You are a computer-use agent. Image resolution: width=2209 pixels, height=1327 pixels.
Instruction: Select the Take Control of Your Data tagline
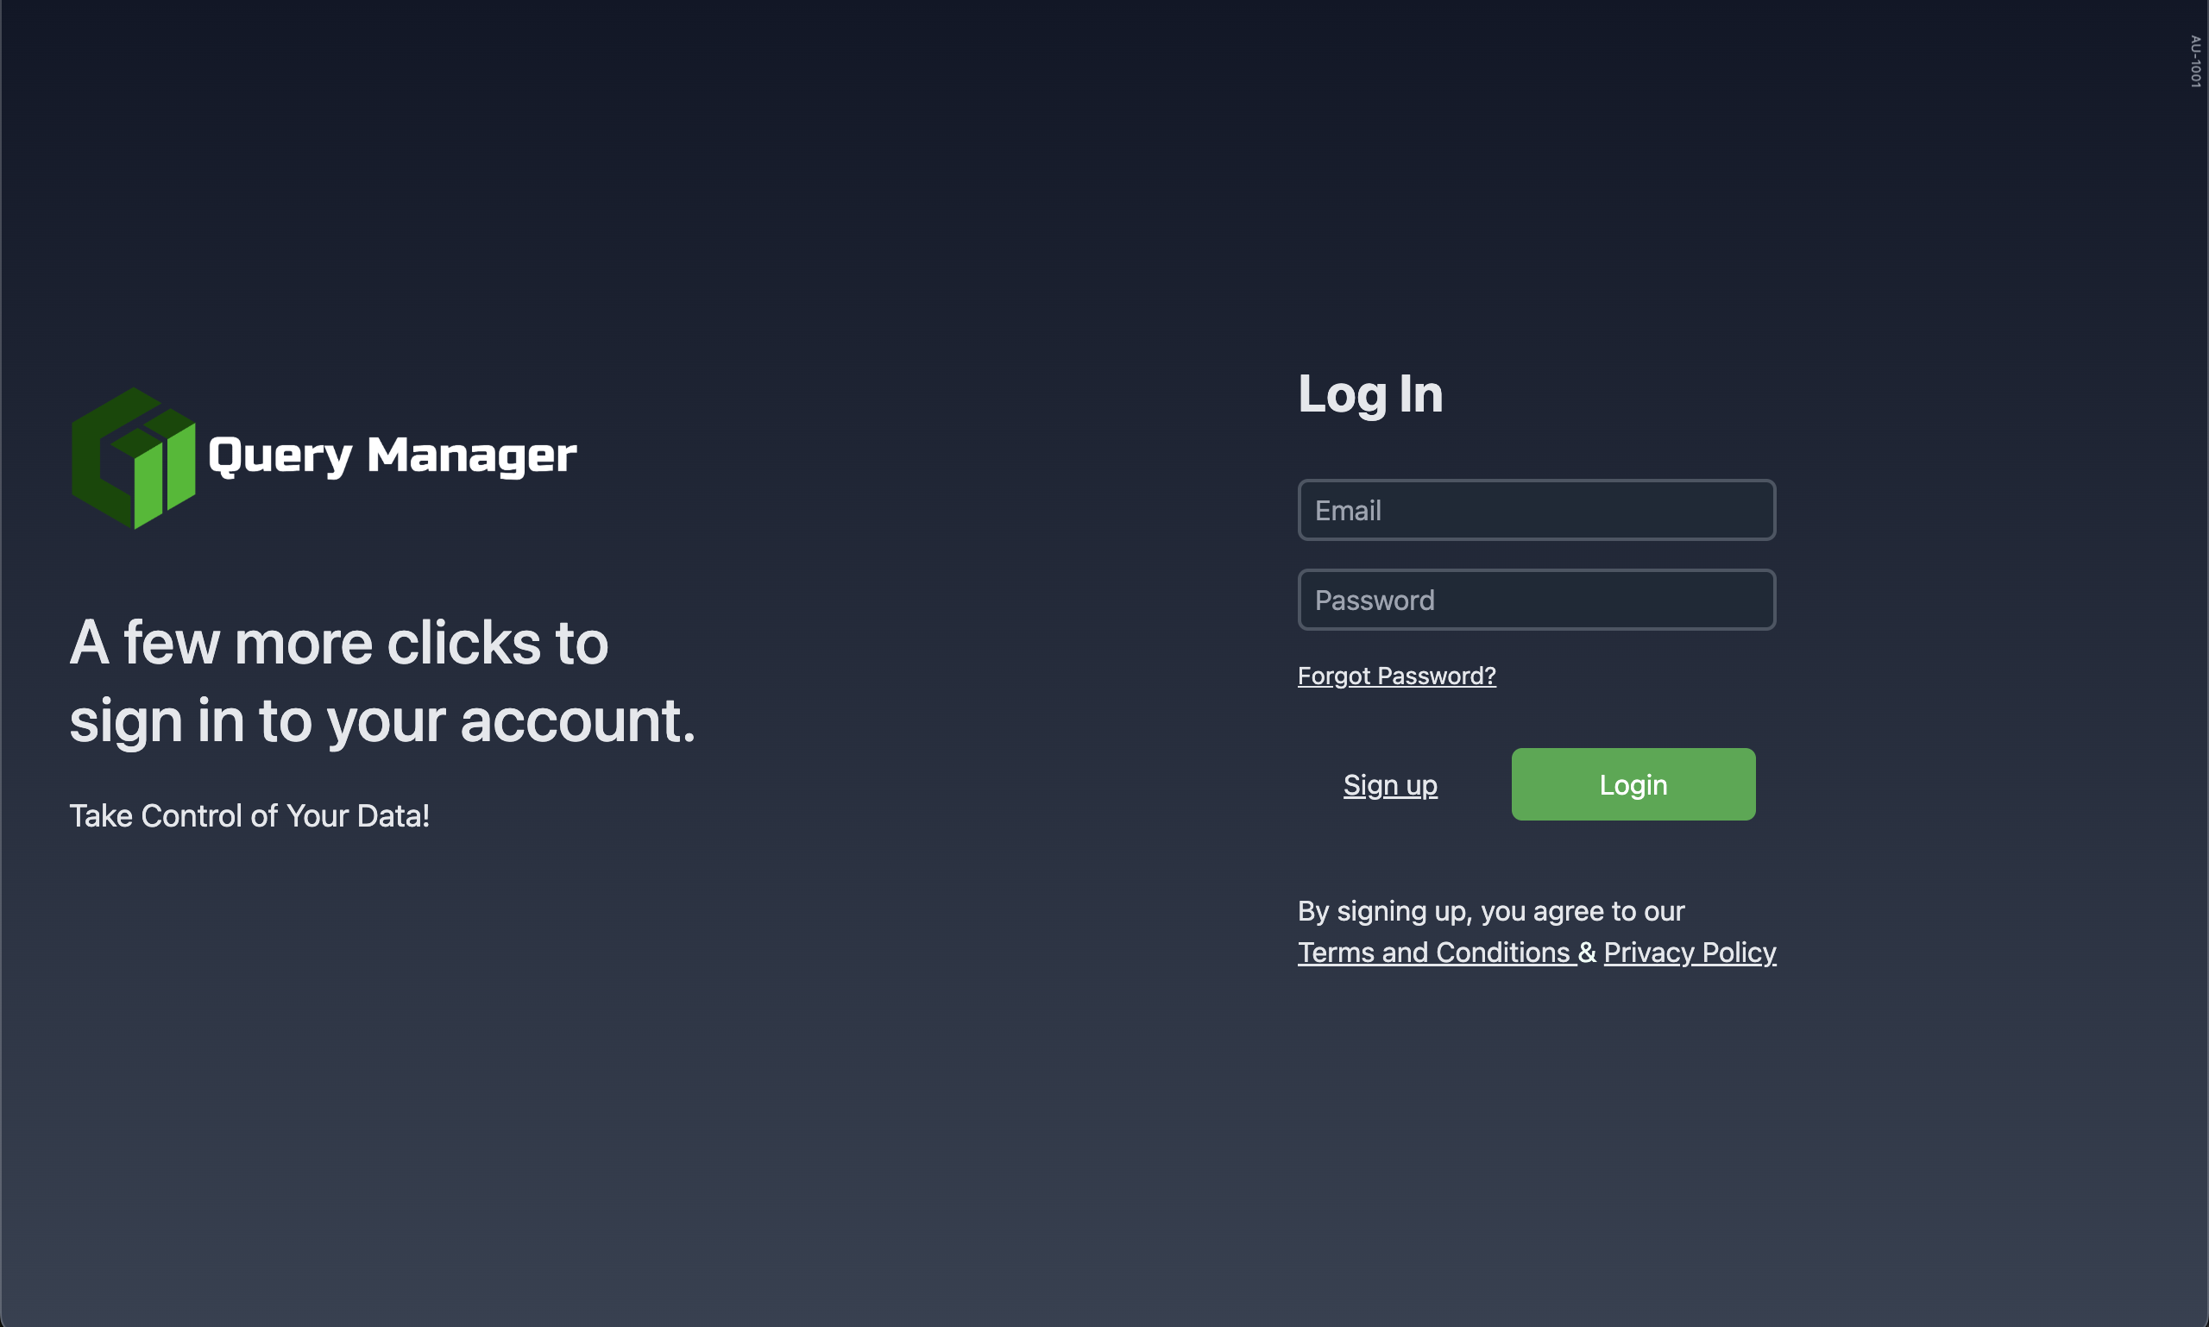pos(250,814)
